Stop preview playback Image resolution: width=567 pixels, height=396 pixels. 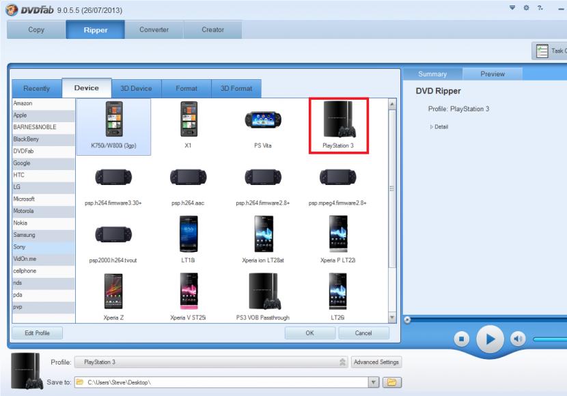461,339
